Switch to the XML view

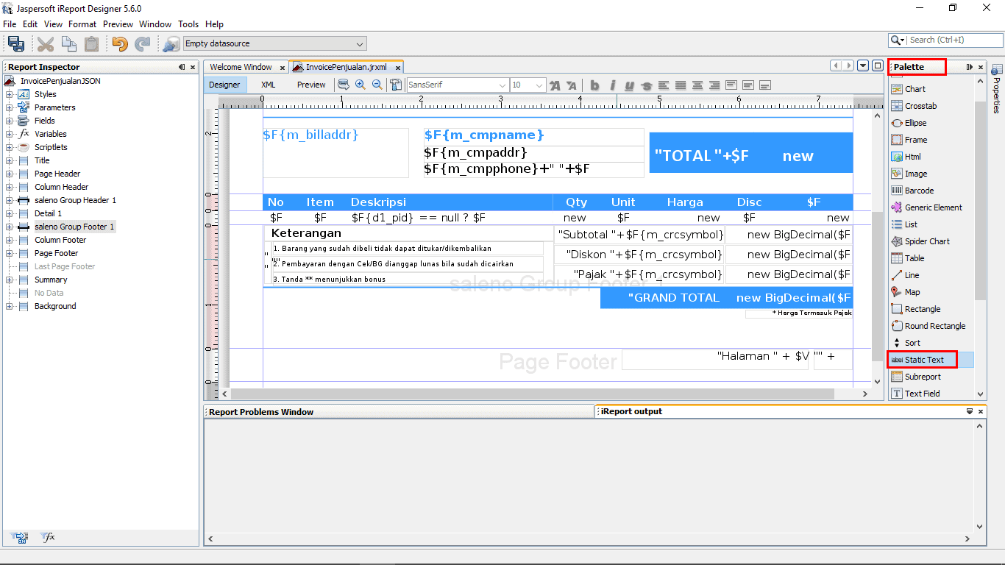268,85
